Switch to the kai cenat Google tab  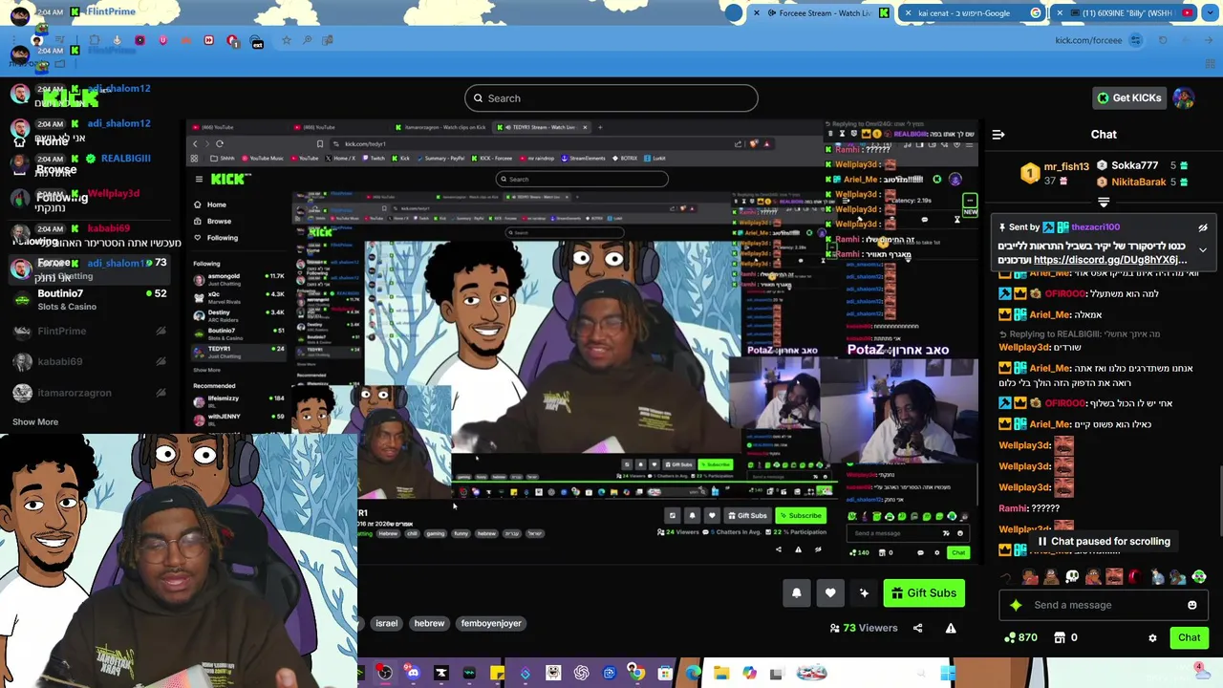(972, 12)
